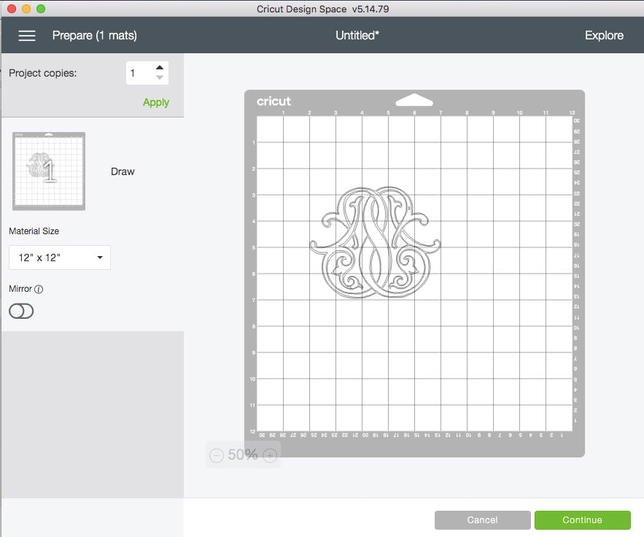Open the Material Size dropdown
Screen dimensions: 644x537
click(x=60, y=258)
